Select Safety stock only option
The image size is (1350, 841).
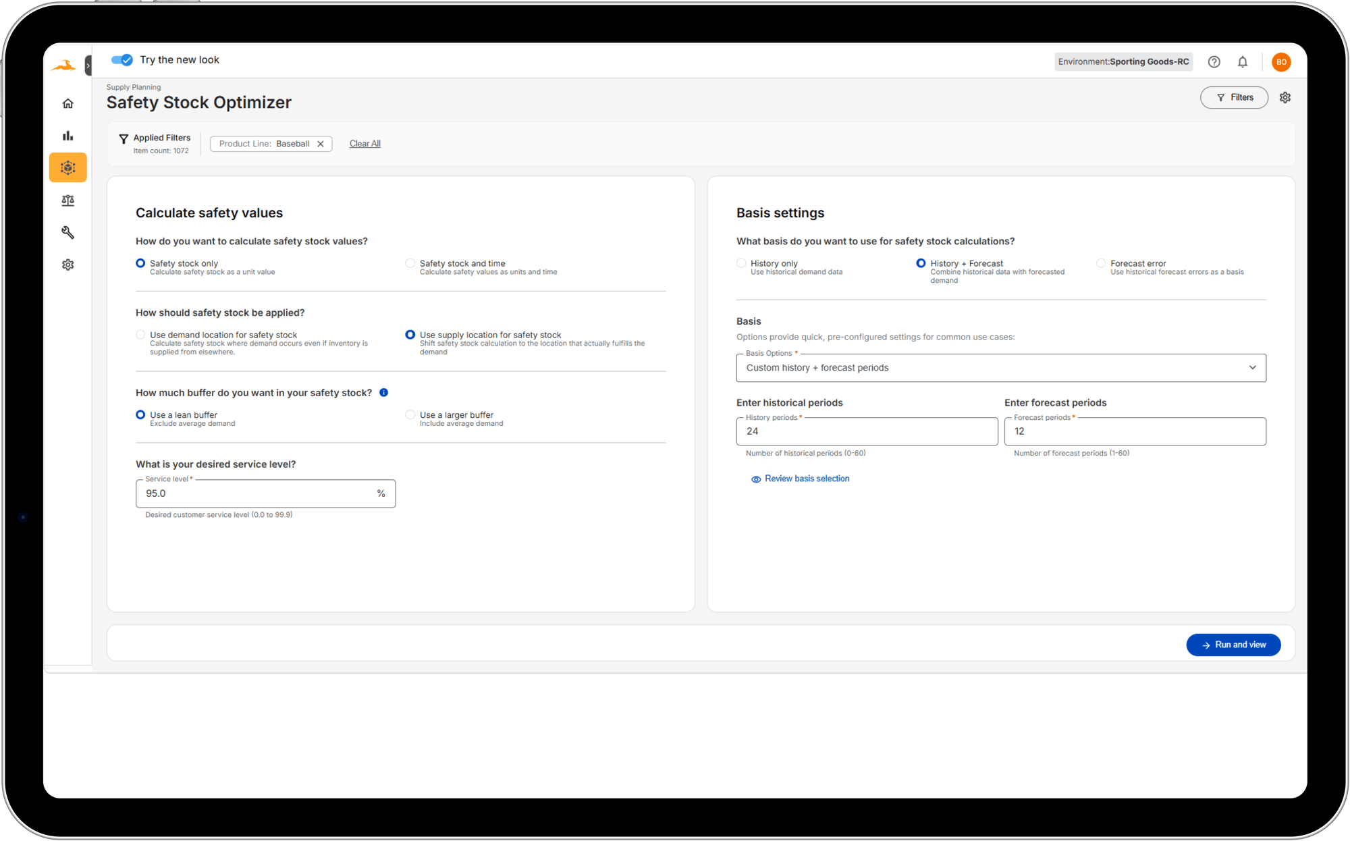[x=140, y=263]
